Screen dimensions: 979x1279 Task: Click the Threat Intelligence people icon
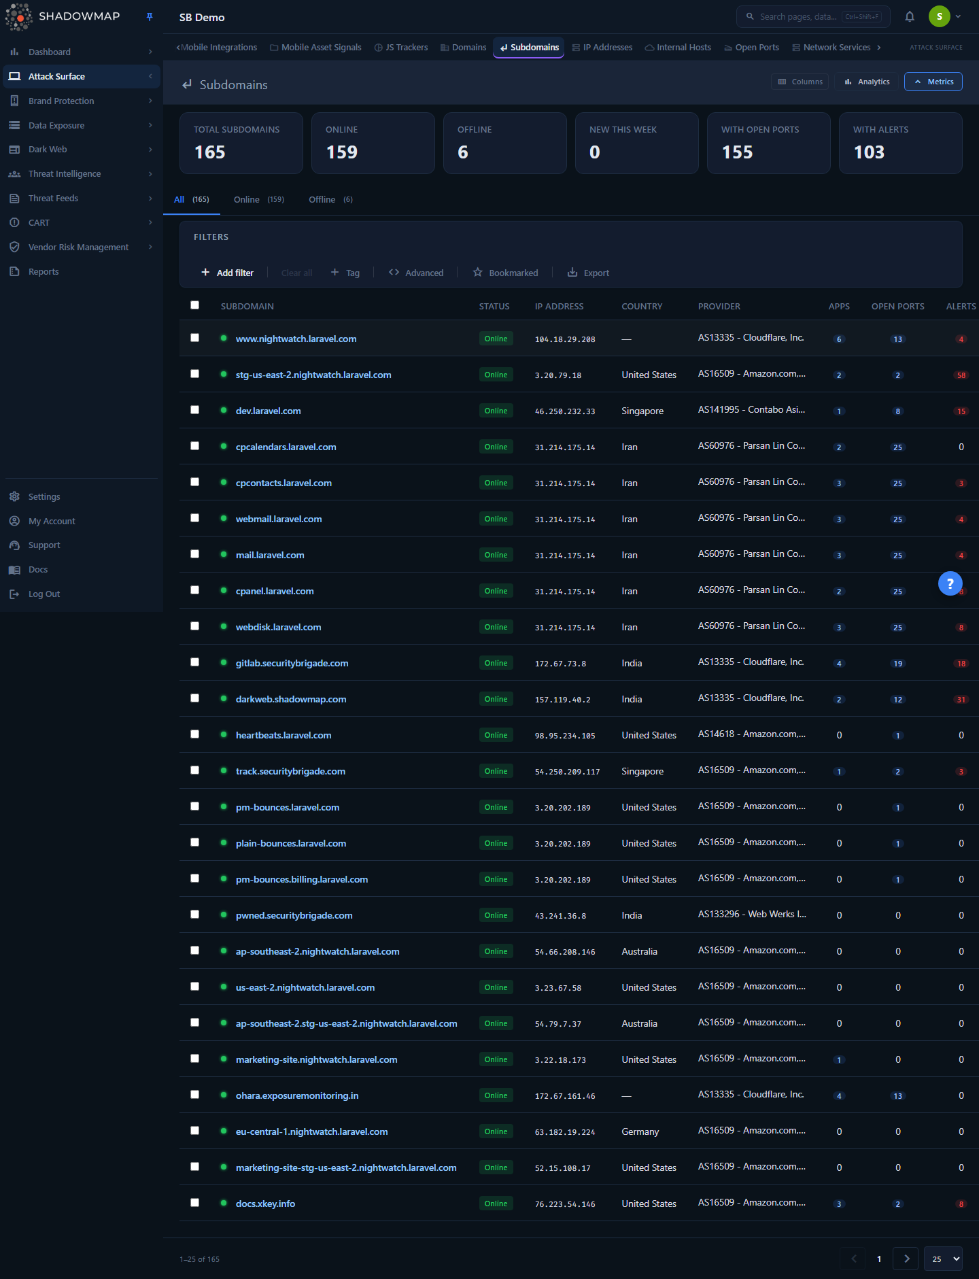click(14, 174)
